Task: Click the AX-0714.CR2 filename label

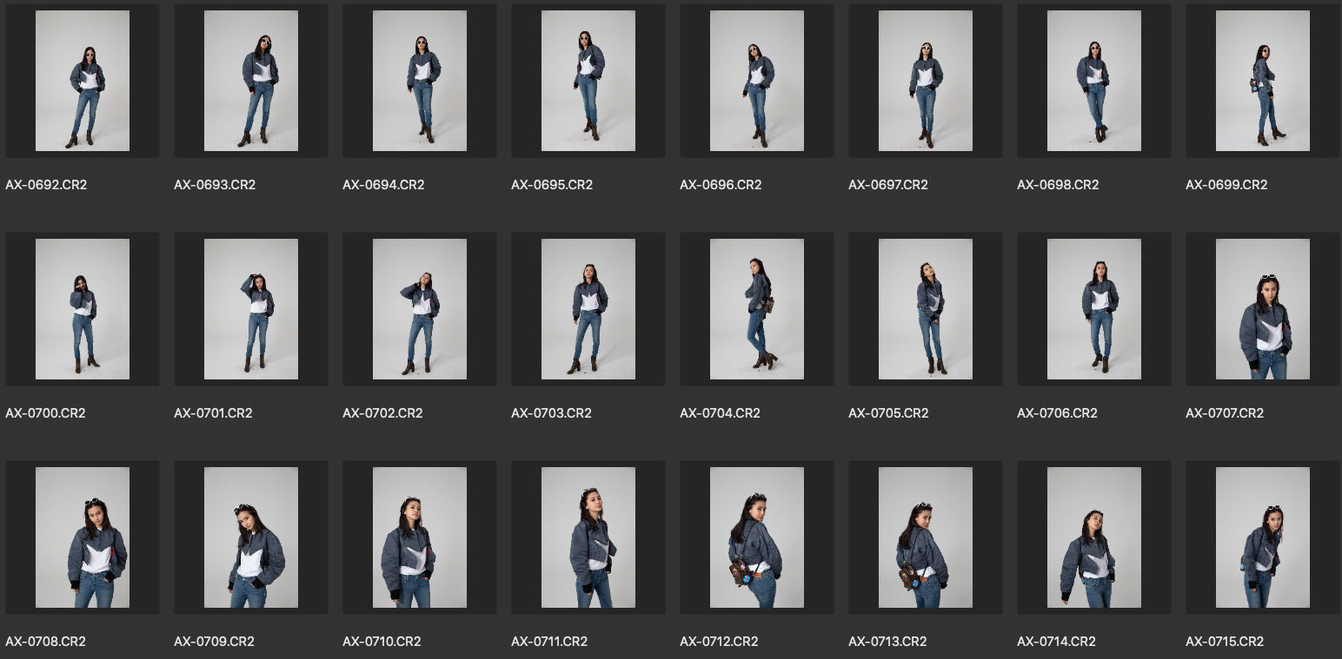Action: click(1056, 642)
